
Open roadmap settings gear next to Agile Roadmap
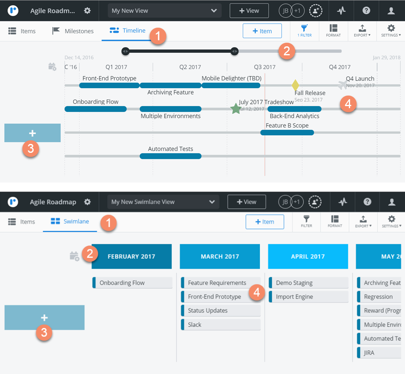(87, 11)
